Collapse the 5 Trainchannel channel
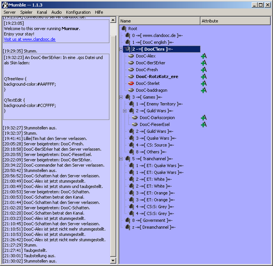Screen dimensions: 273x266 121,159
